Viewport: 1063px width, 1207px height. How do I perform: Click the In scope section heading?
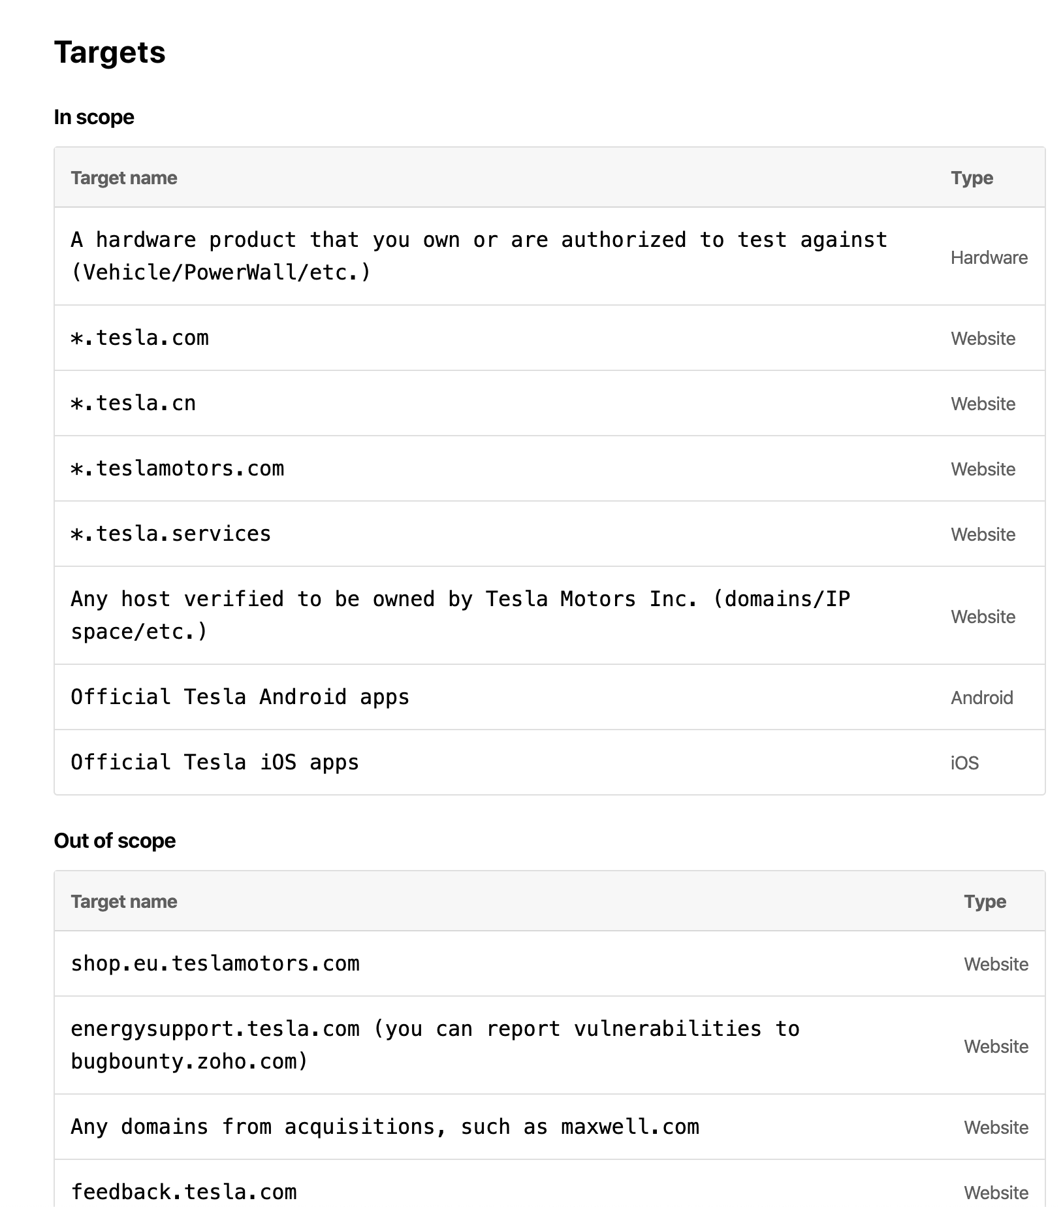point(94,117)
